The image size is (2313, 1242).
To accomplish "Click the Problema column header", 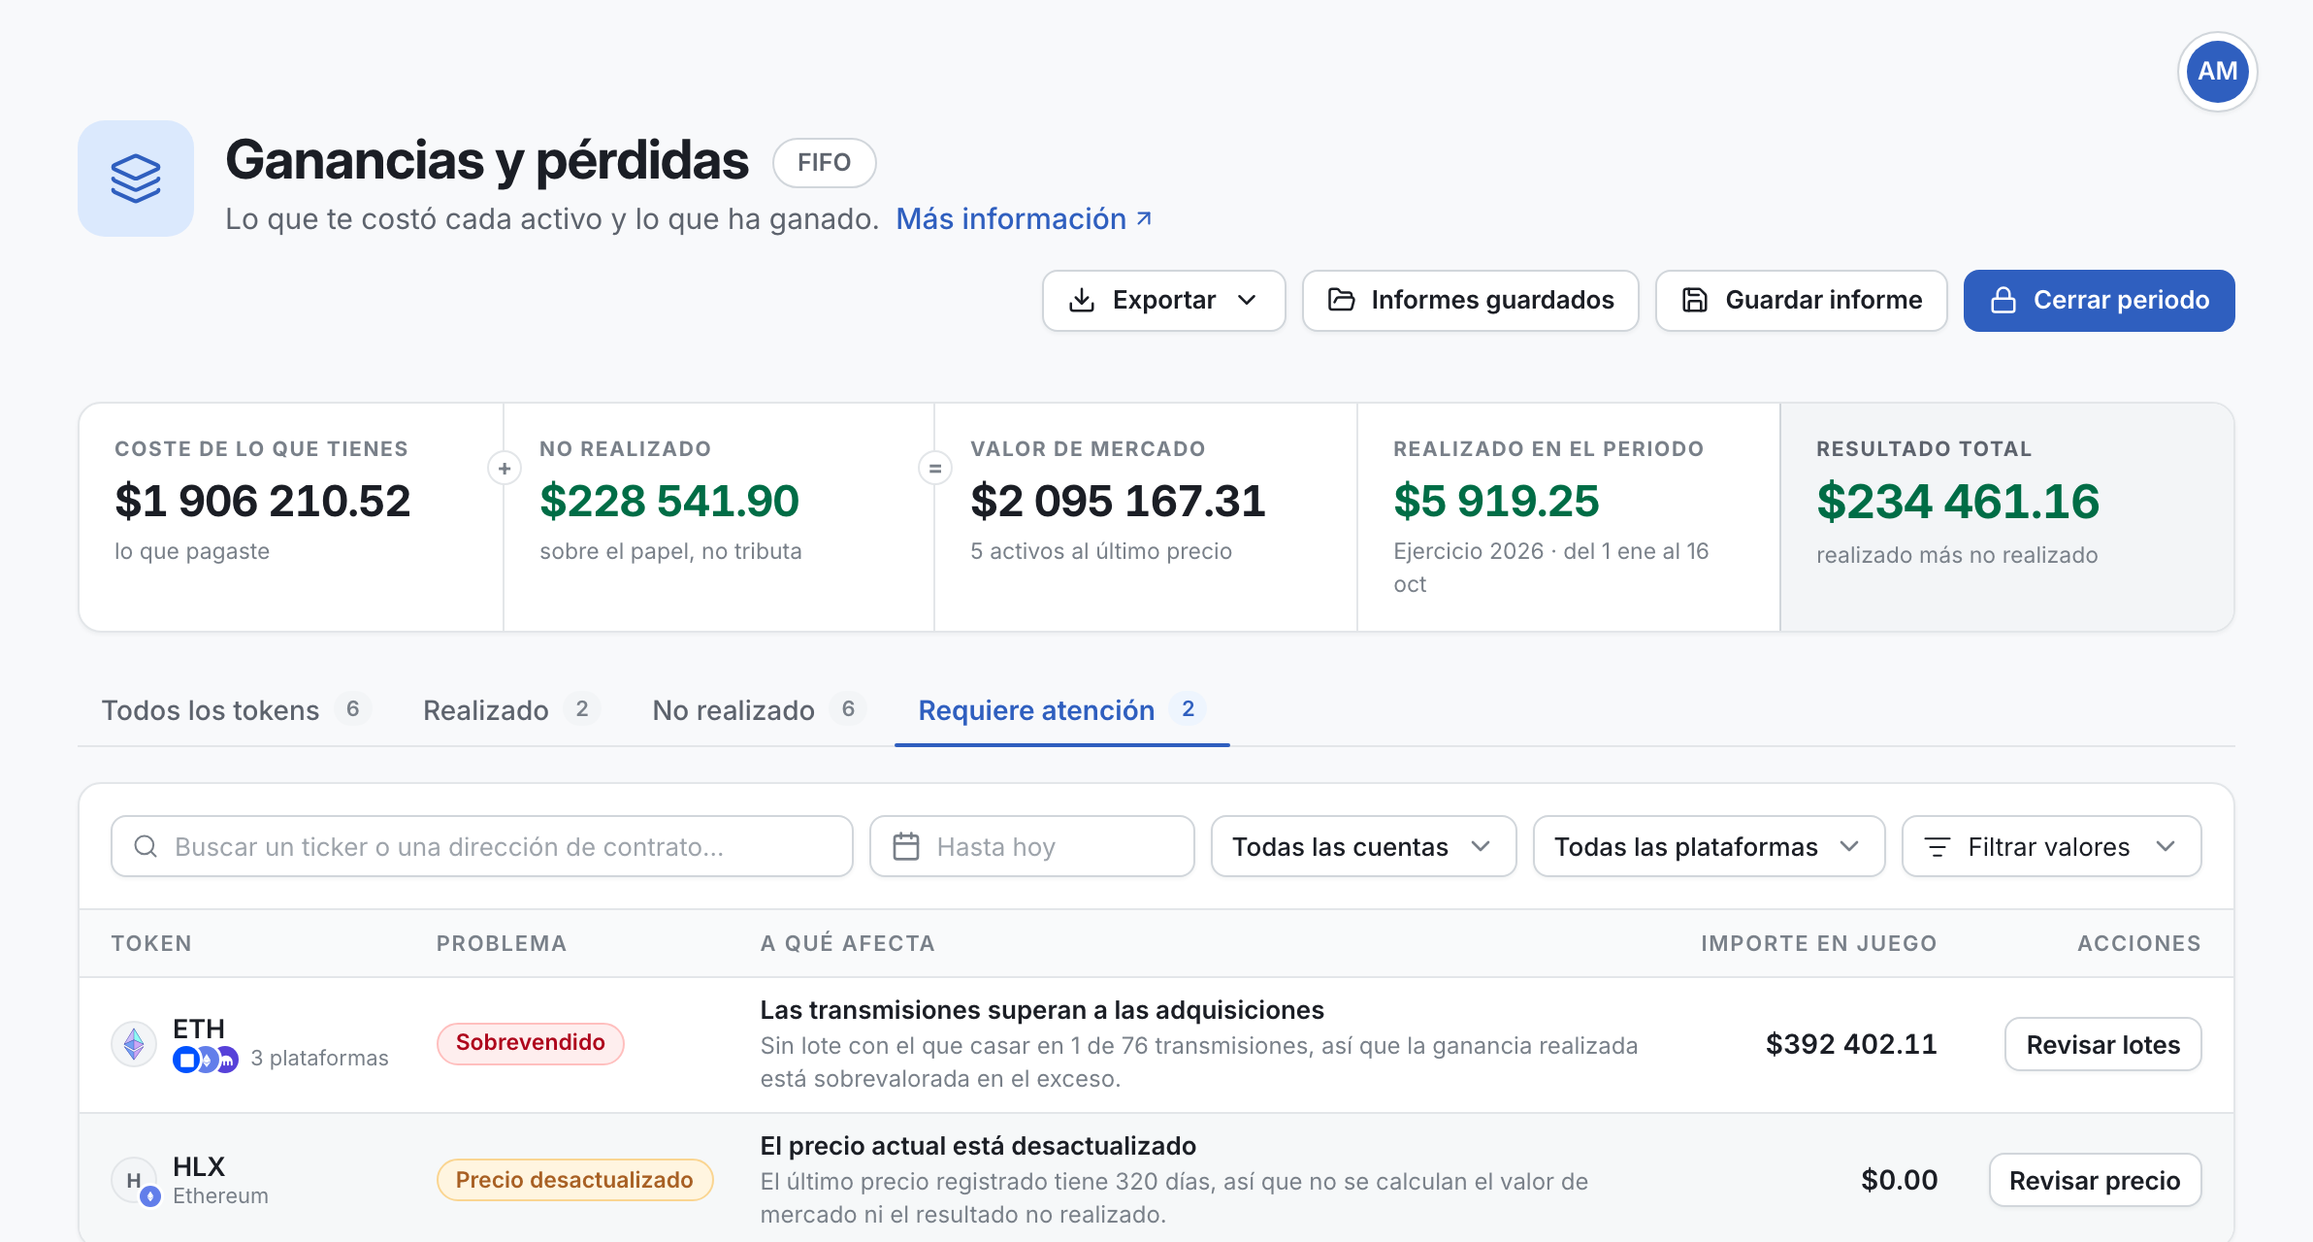I will (x=502, y=943).
